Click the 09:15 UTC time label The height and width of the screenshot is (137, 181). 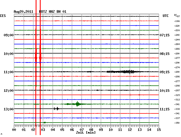pyautogui.click(x=165, y=72)
